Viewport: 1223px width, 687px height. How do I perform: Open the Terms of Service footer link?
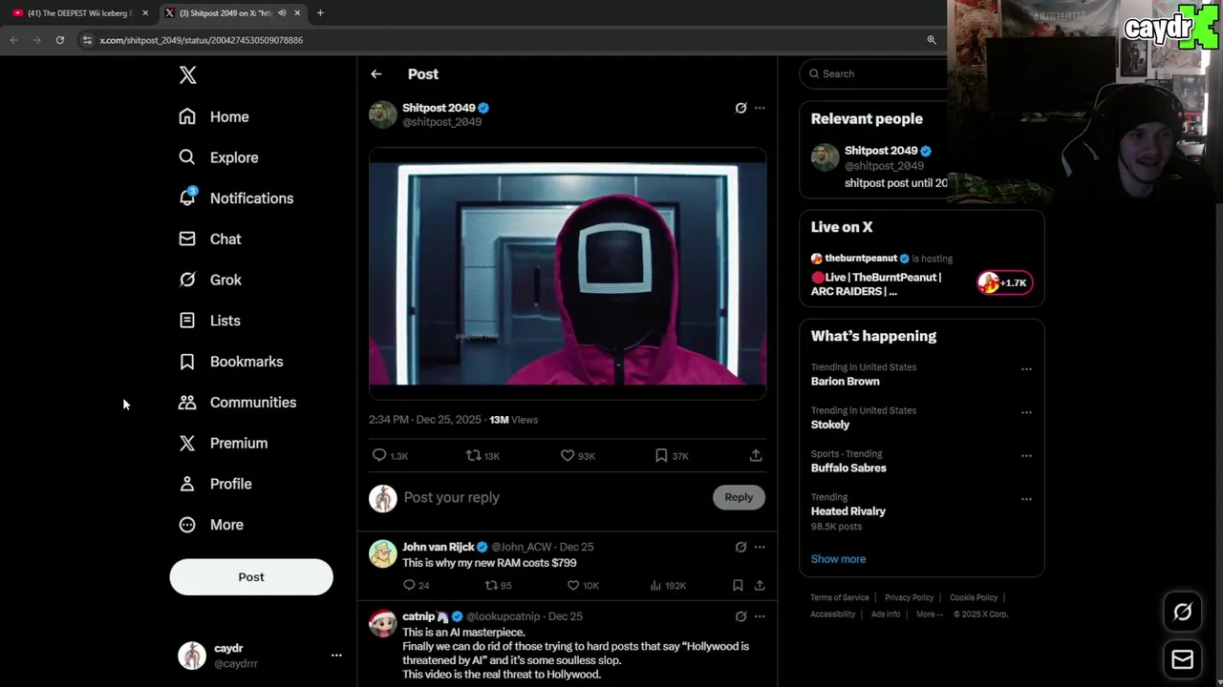pos(840,597)
